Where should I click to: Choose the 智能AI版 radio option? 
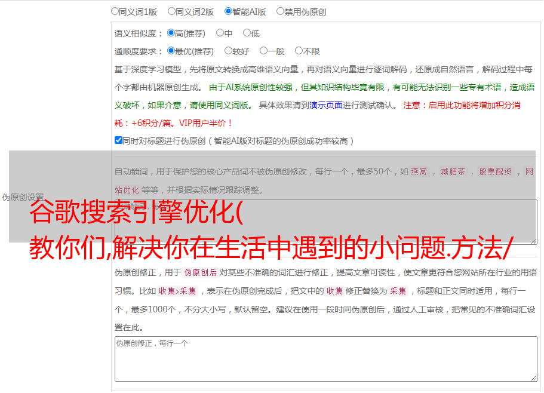coord(228,11)
